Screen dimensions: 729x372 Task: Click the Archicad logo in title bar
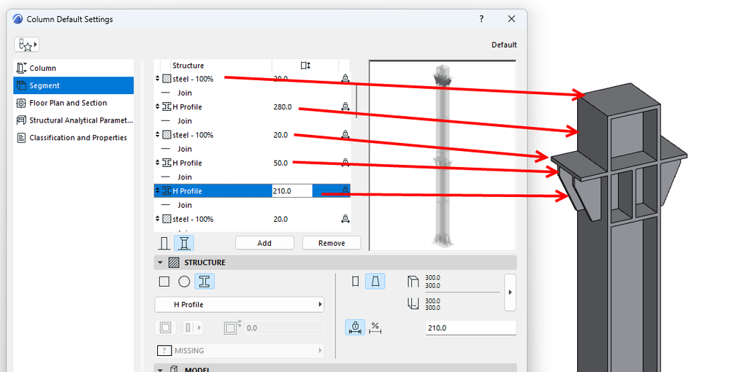[18, 19]
